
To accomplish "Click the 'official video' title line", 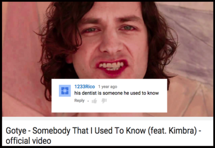I will (x=28, y=141).
